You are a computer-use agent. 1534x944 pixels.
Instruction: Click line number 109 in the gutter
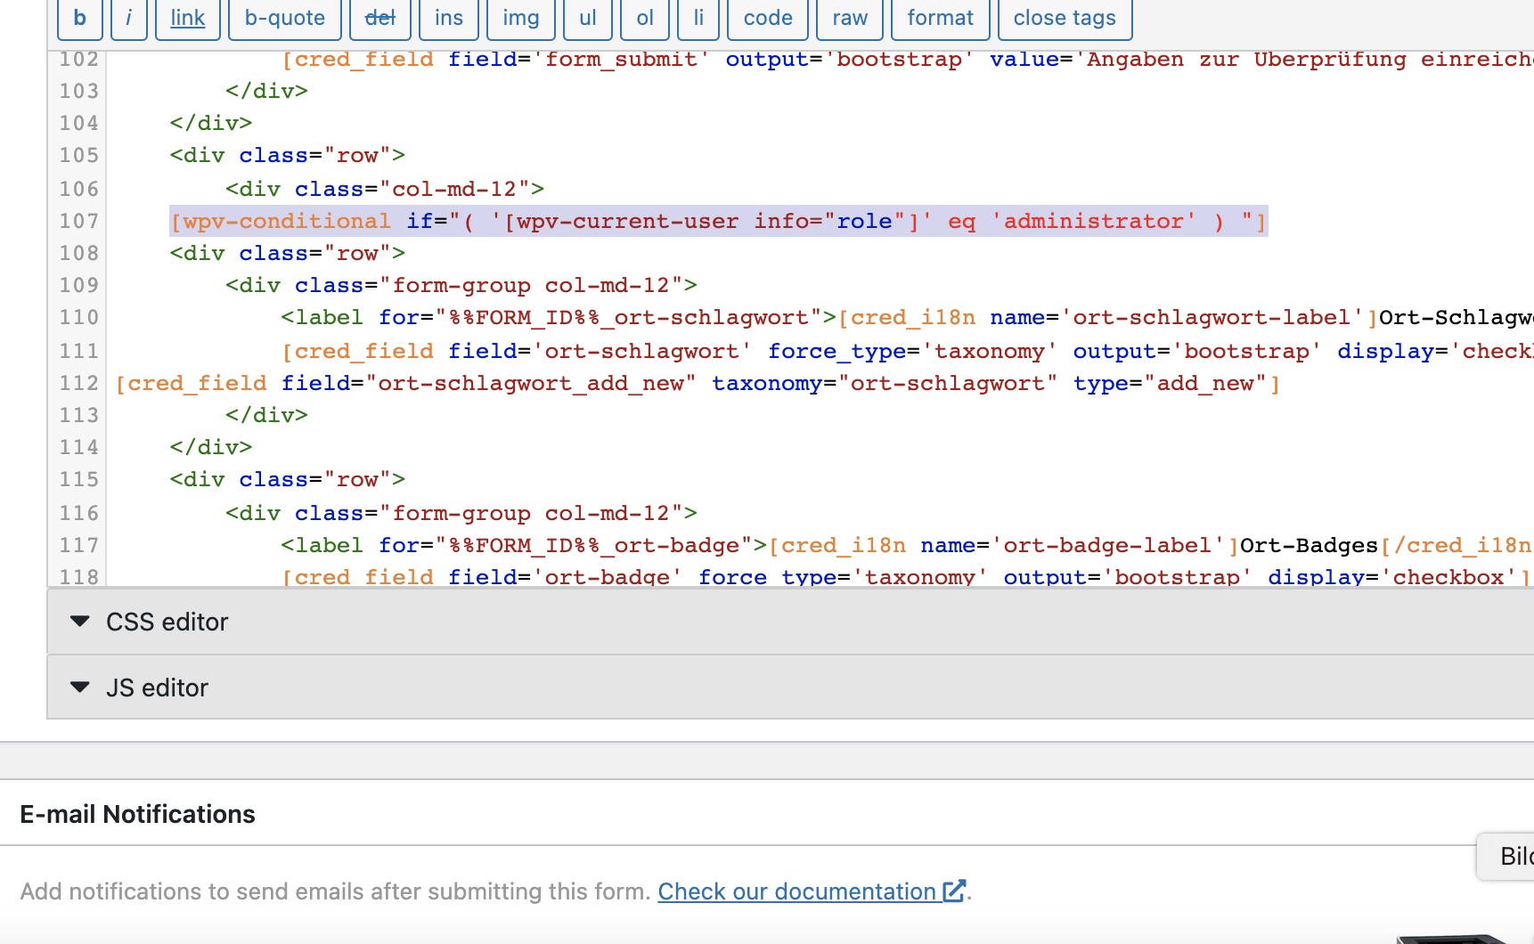click(78, 285)
